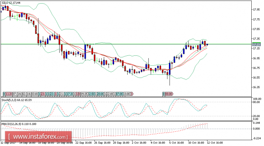Select the teal 17:30 event marker
The image size is (264, 146).
tap(70, 94)
